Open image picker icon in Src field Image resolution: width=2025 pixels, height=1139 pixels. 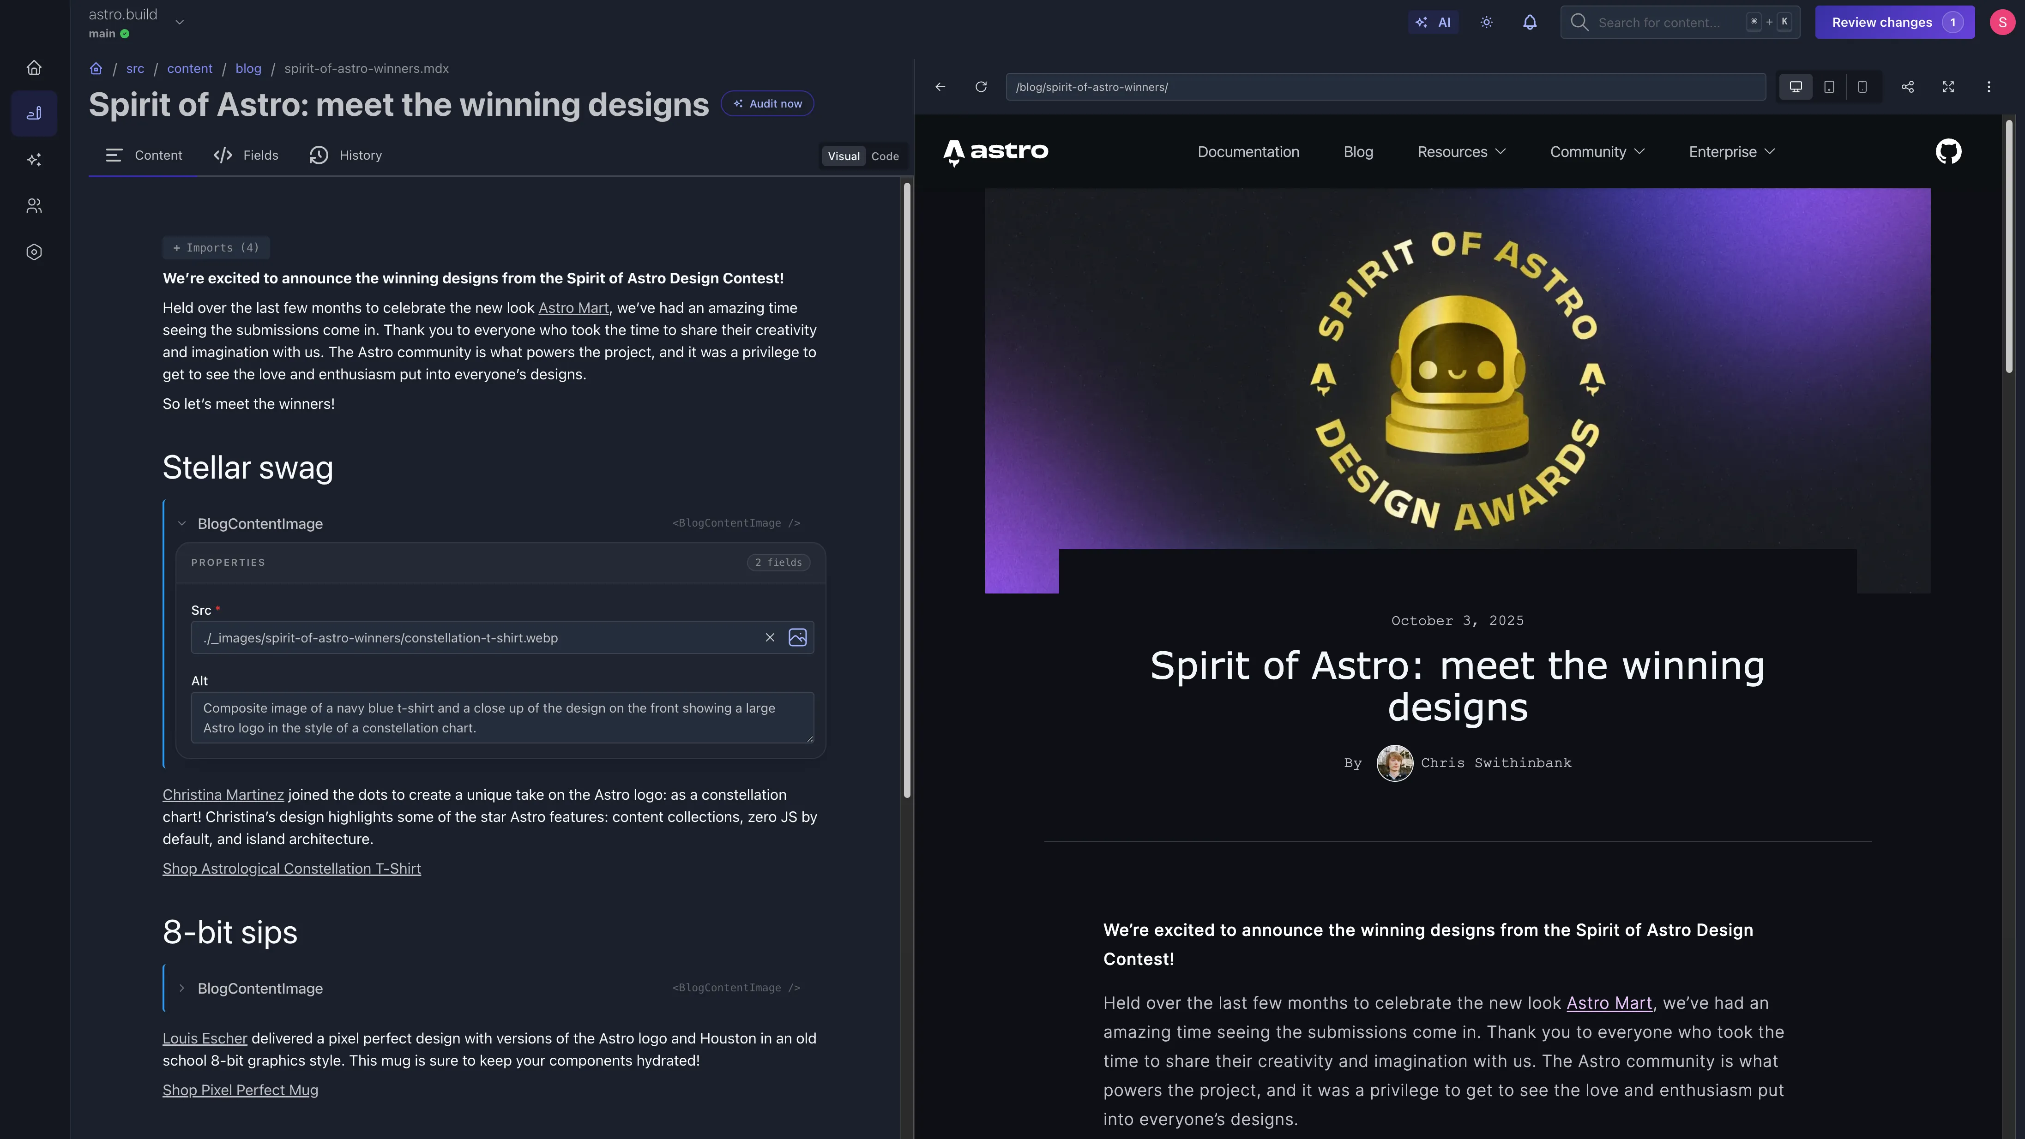(797, 638)
